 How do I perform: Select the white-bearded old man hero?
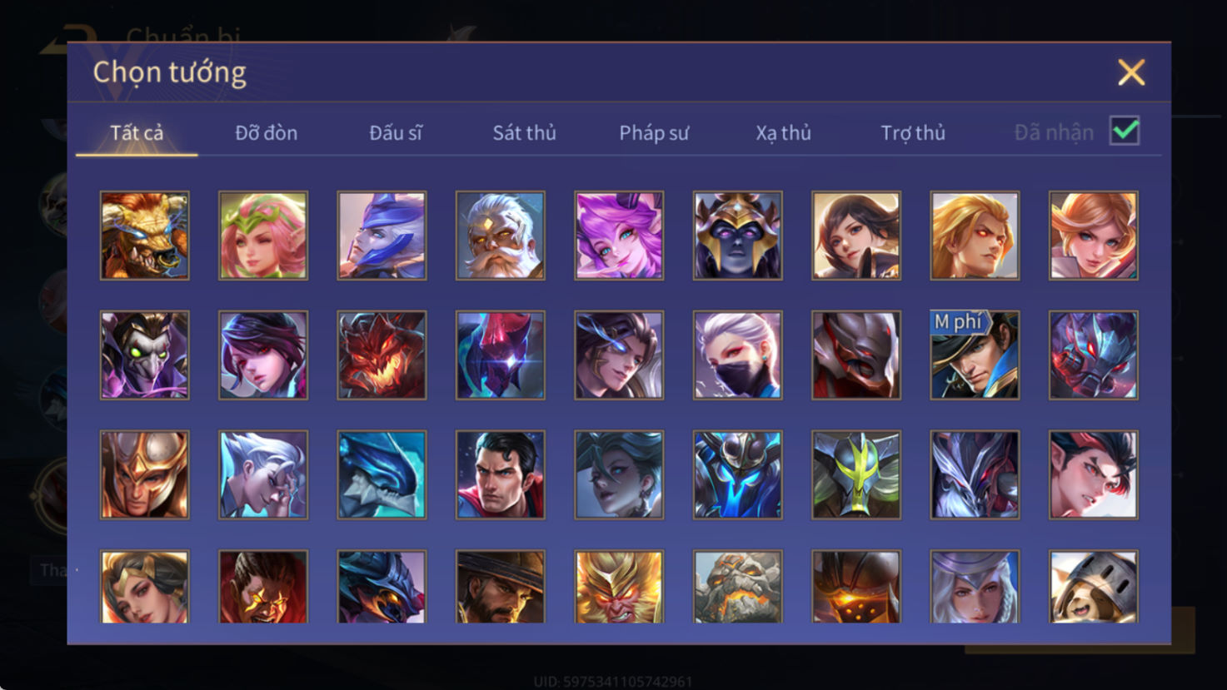coord(500,236)
